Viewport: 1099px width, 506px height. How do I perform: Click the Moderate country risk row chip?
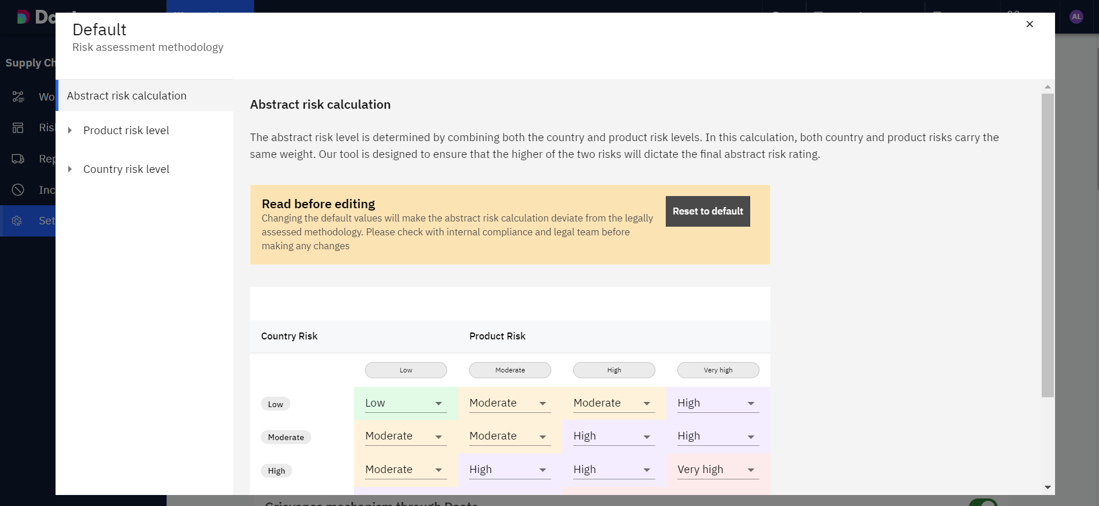[286, 437]
